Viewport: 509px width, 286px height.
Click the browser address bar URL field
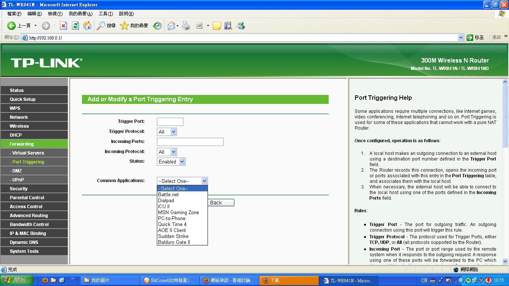240,38
